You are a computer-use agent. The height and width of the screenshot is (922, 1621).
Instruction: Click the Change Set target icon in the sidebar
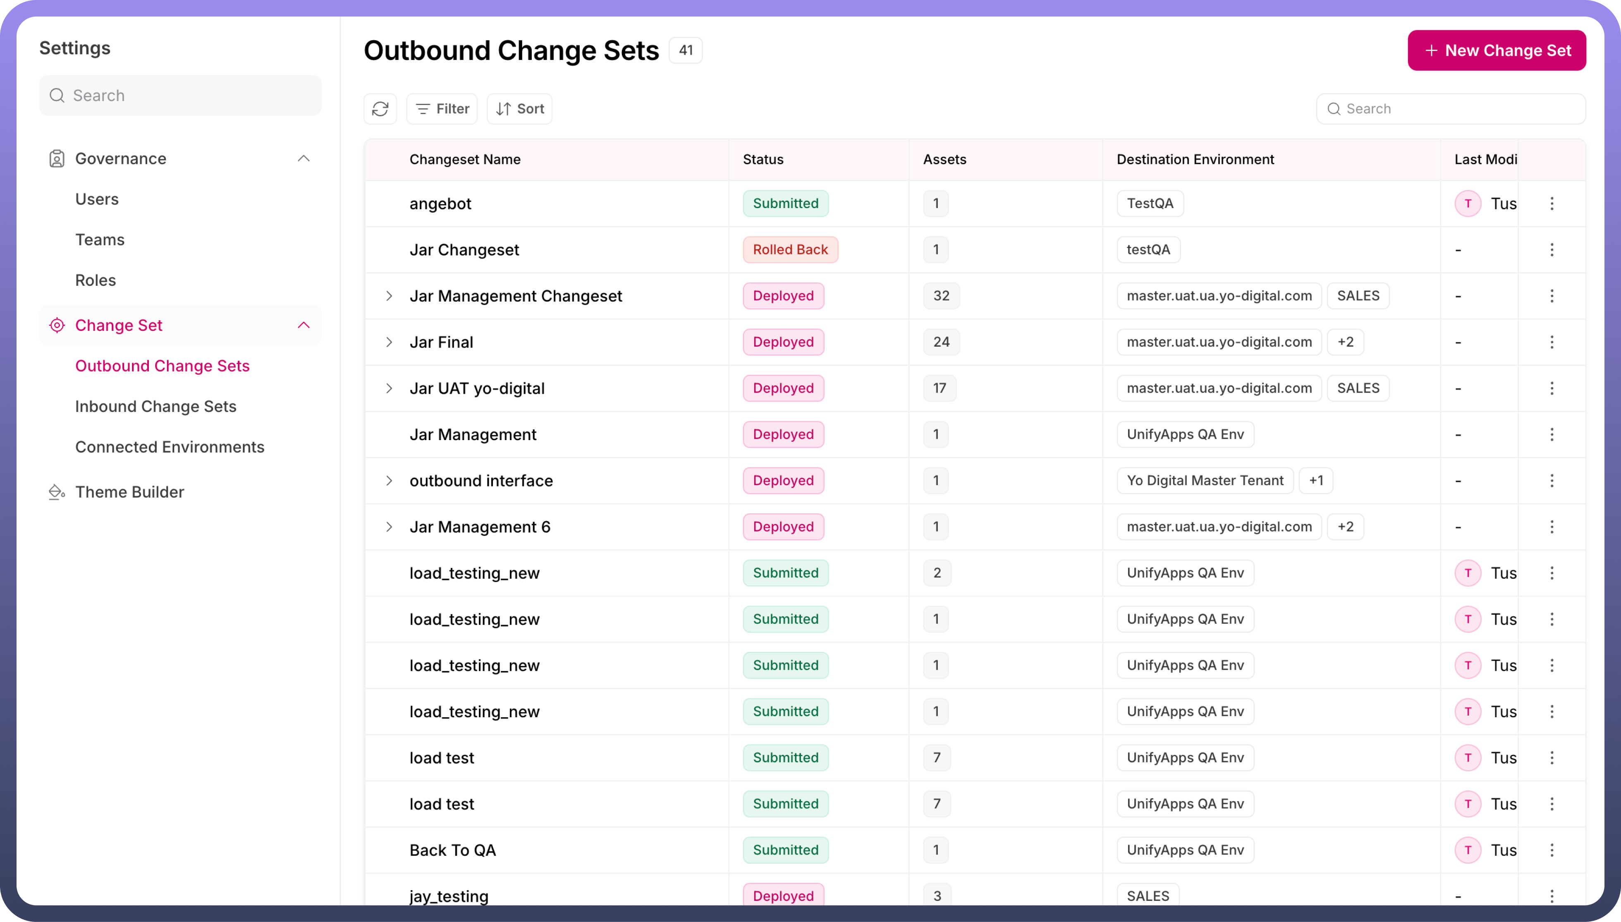[x=57, y=326]
